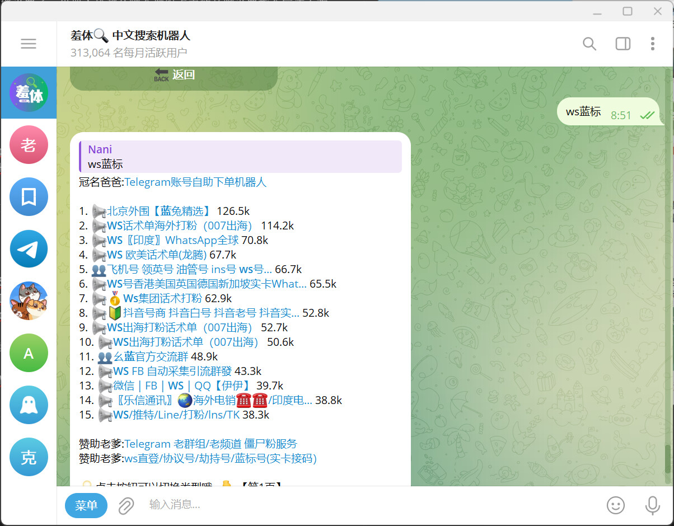Open the chat with cats avatar

pos(29,301)
